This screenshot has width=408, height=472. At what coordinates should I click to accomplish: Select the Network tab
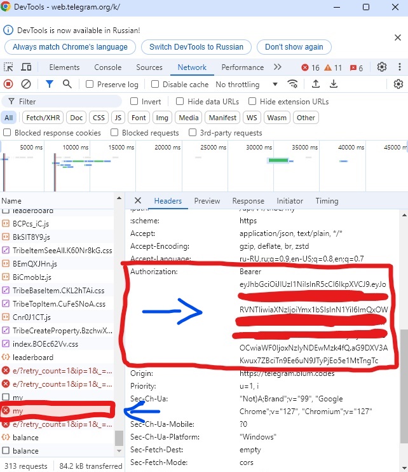[192, 67]
